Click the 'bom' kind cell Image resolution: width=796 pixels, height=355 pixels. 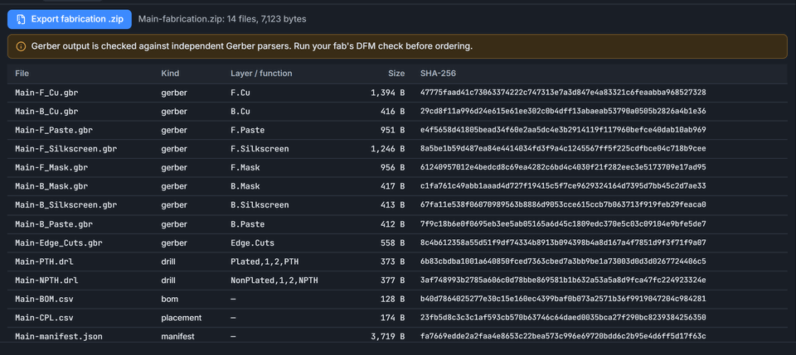coord(169,300)
